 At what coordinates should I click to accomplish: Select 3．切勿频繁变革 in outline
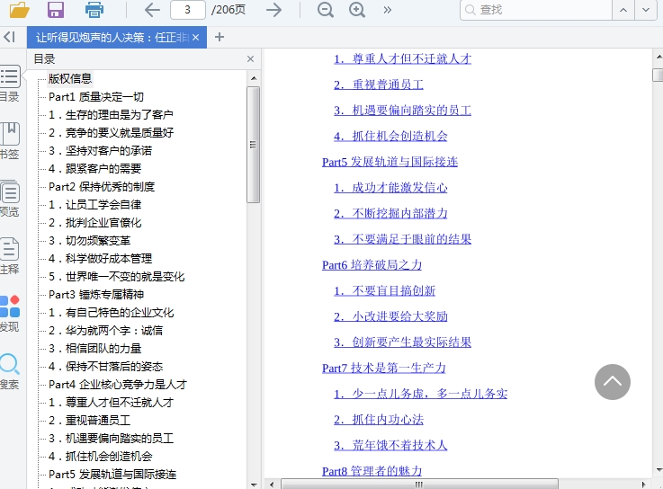[x=89, y=241]
